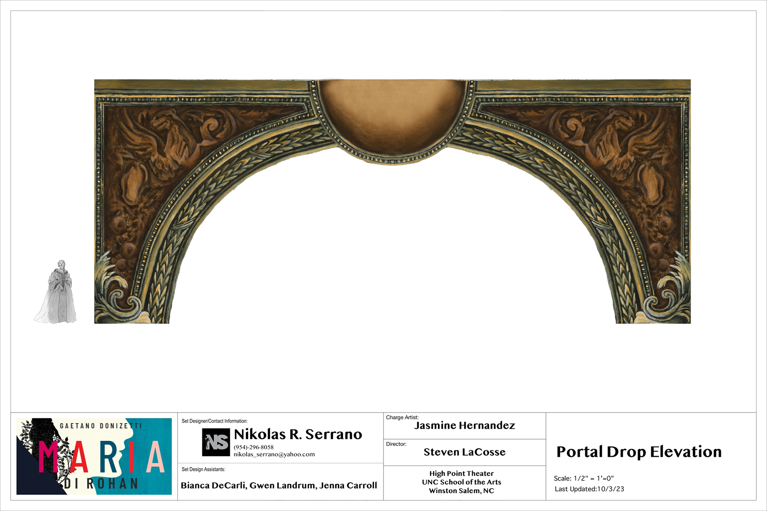
Task: Click the email nikolas_serrano@yahoo.com
Action: 274,454
